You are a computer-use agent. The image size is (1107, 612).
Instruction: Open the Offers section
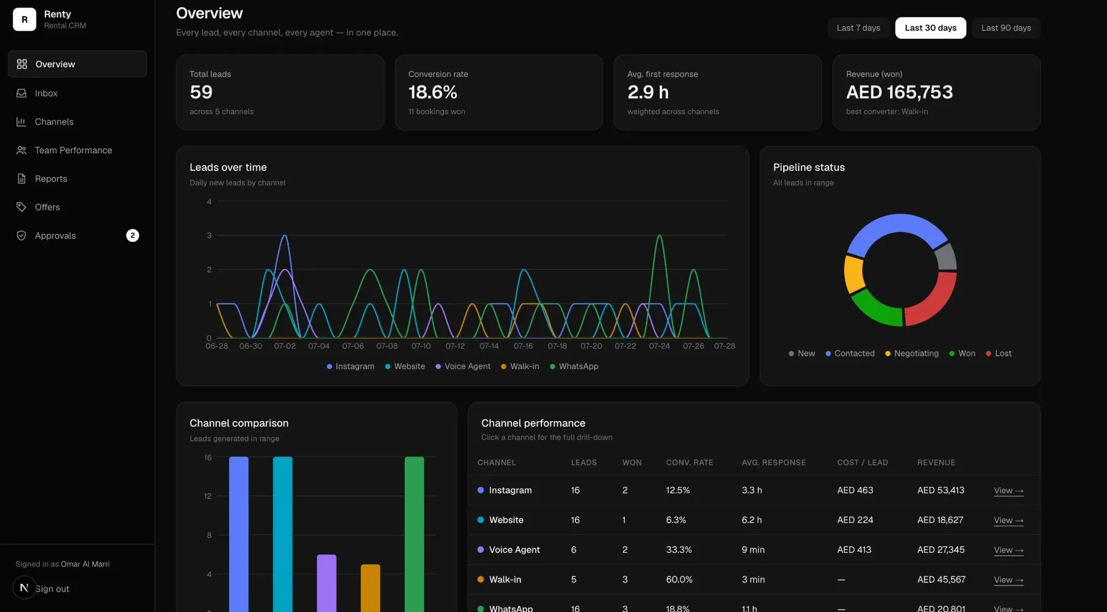tap(77, 207)
